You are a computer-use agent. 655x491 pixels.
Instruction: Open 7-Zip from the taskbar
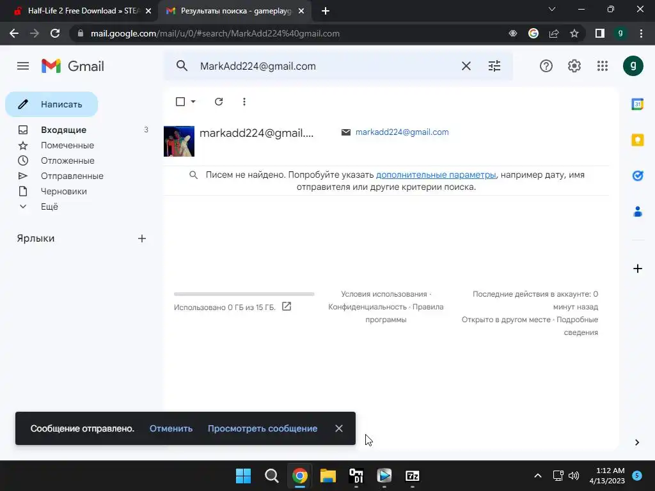(413, 476)
